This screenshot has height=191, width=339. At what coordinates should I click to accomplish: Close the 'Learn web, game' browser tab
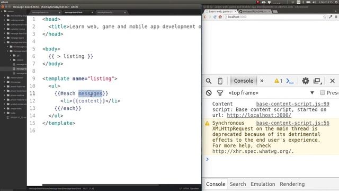click(x=235, y=11)
